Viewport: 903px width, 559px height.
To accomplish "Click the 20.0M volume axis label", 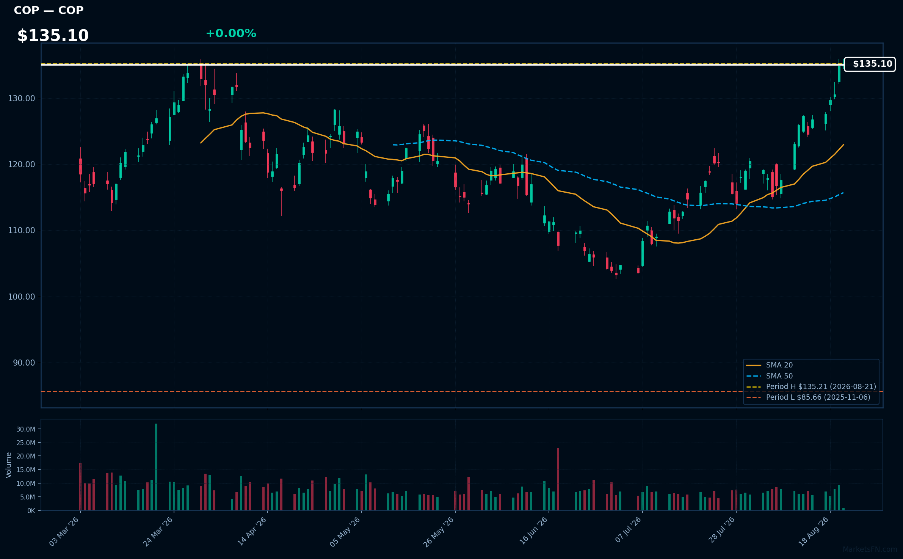I will [x=26, y=456].
